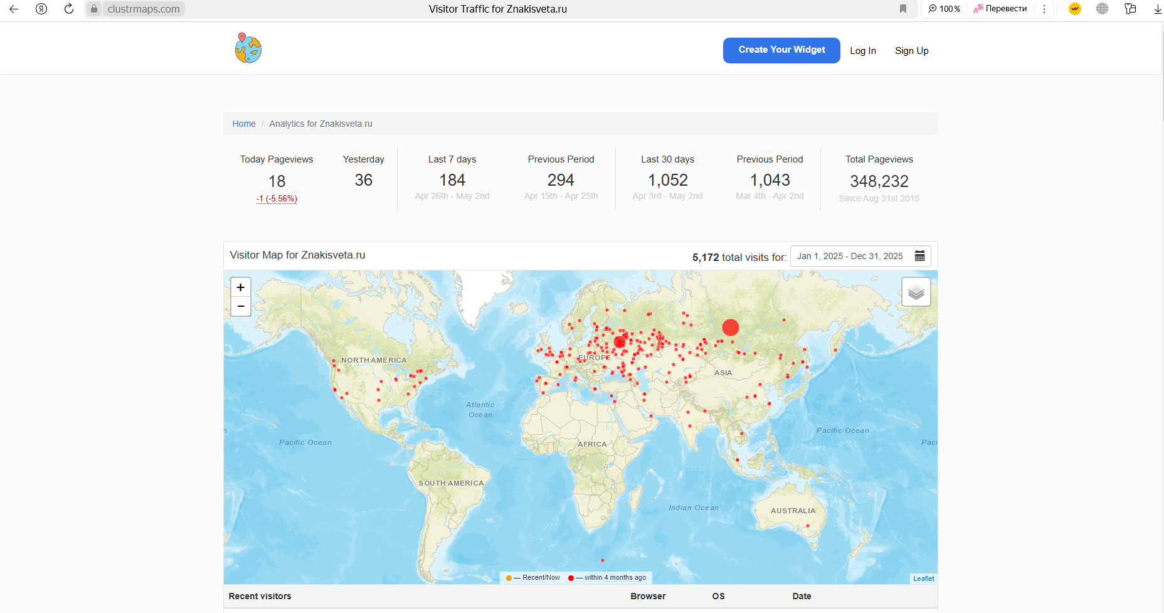Open the three-dot menu beside Перевести
Viewport: 1164px width, 613px height.
(1044, 9)
